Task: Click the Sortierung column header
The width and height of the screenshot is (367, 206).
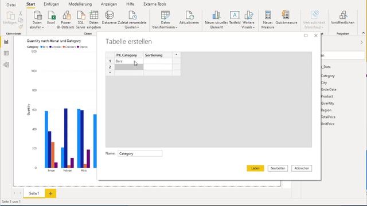Action: [x=158, y=55]
